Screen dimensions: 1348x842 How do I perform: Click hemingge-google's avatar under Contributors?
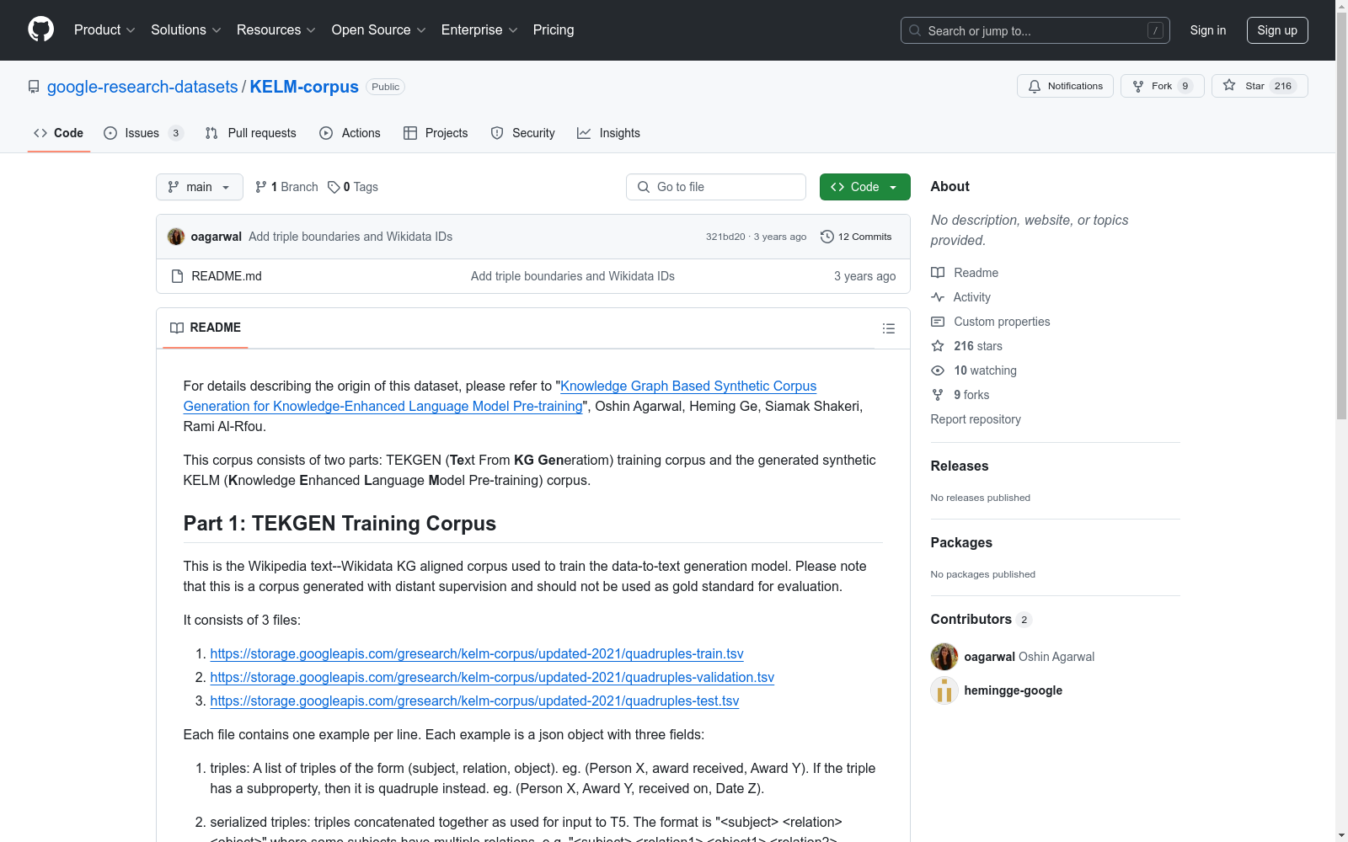[944, 690]
